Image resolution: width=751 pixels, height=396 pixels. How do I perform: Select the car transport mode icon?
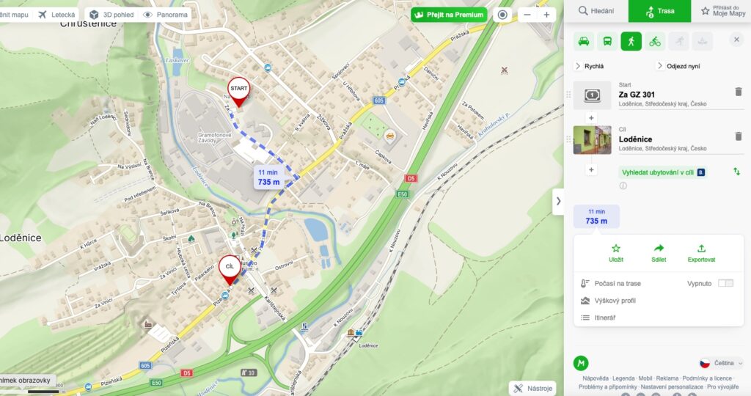(x=583, y=42)
